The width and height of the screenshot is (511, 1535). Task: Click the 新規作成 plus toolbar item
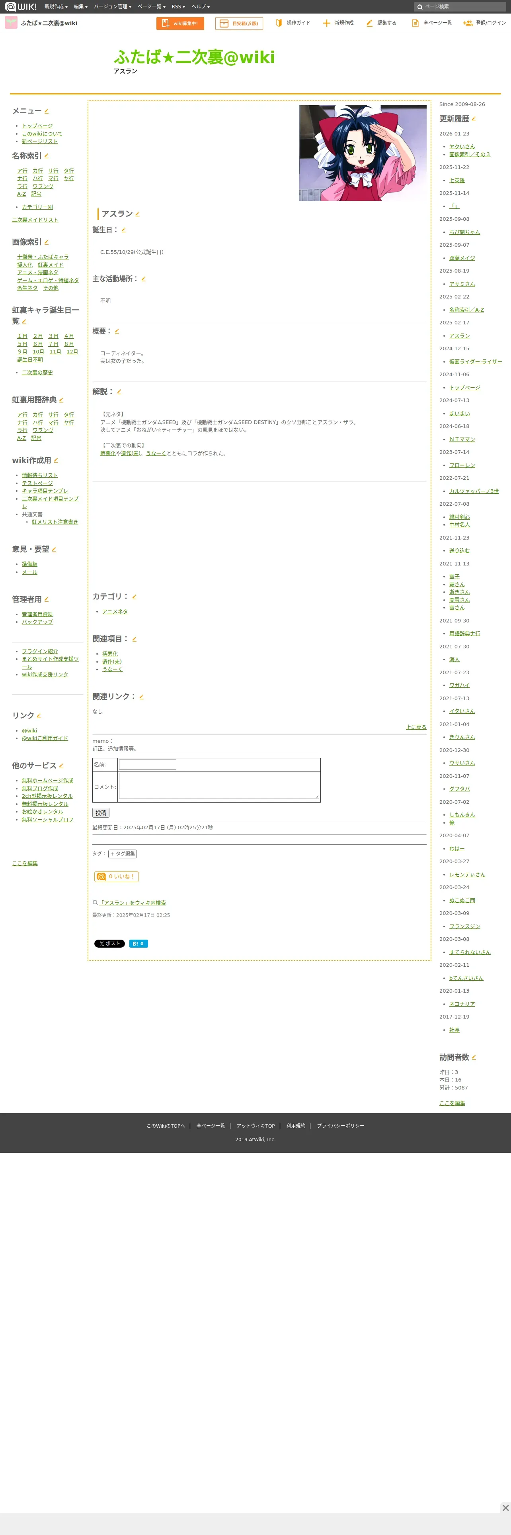338,23
